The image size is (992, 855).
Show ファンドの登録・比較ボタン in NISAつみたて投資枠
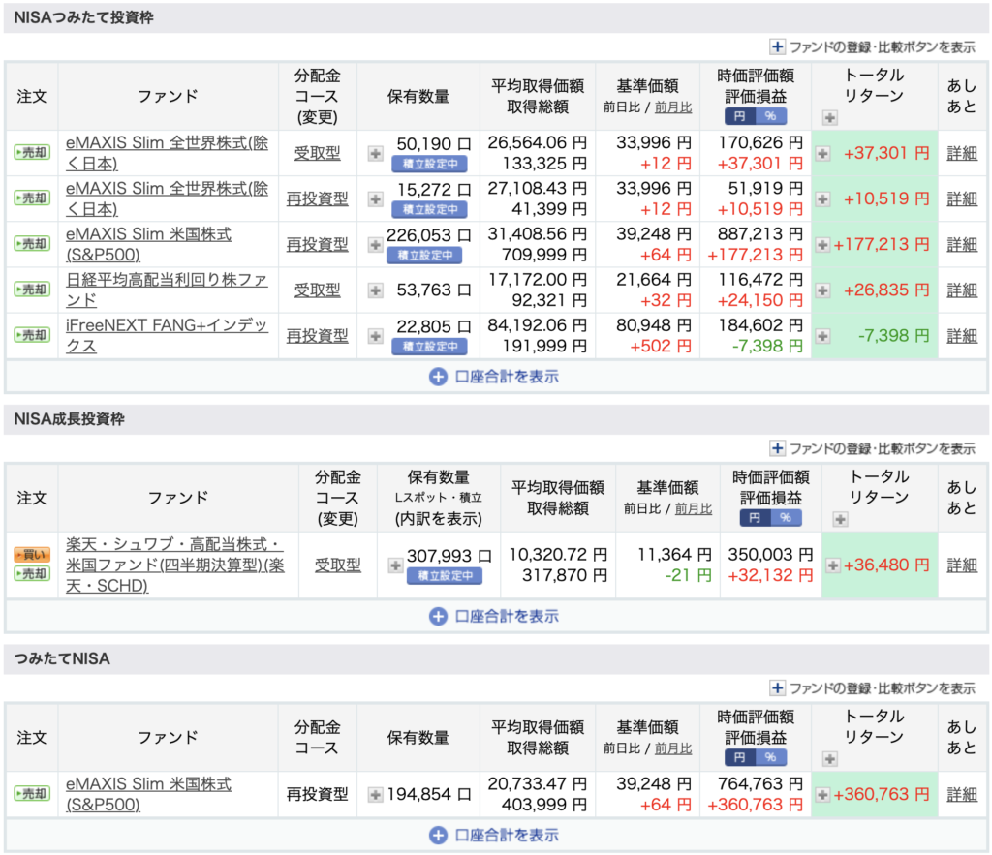[872, 46]
